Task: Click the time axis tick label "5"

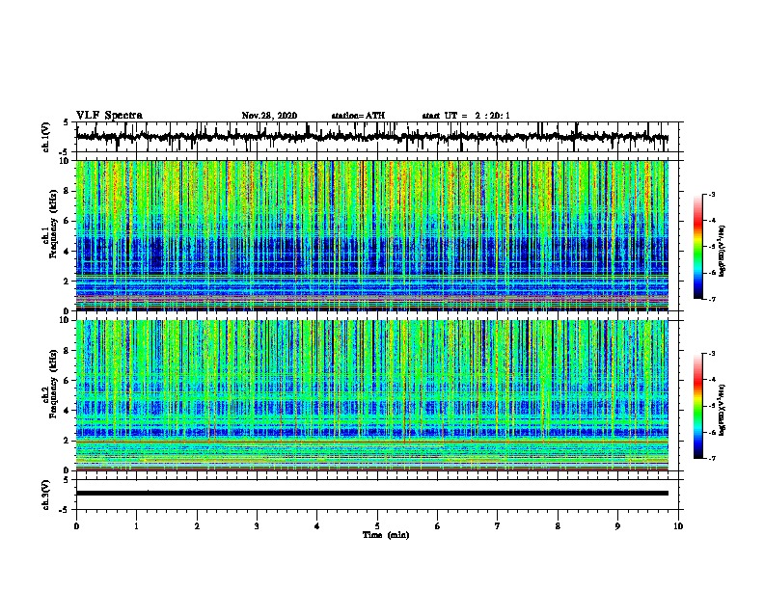Action: (x=377, y=526)
